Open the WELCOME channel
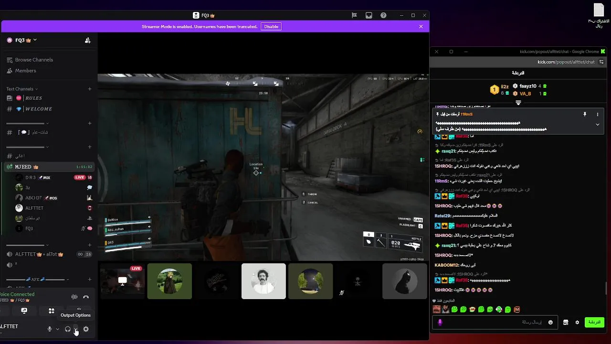 49,109
